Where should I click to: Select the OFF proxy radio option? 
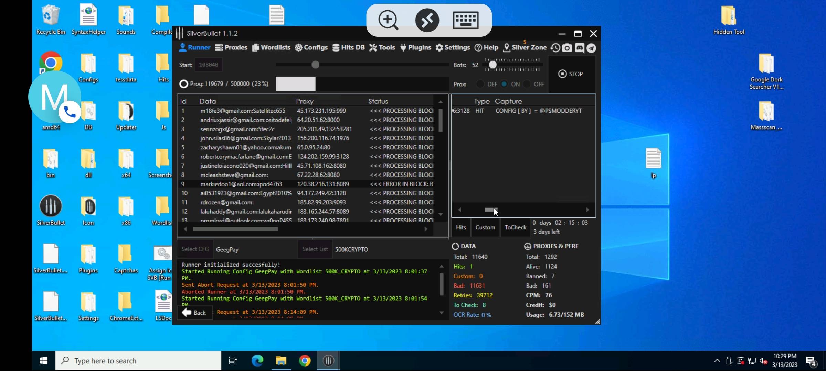(527, 84)
